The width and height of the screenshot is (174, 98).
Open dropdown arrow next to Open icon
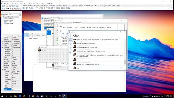tap(8, 6)
